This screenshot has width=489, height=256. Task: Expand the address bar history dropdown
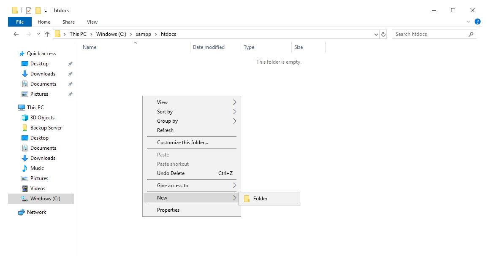pyautogui.click(x=376, y=34)
